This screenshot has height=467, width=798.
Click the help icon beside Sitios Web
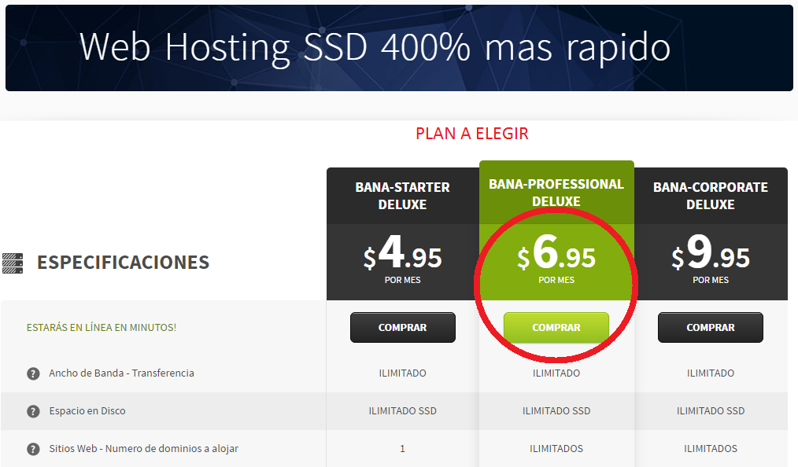33,449
